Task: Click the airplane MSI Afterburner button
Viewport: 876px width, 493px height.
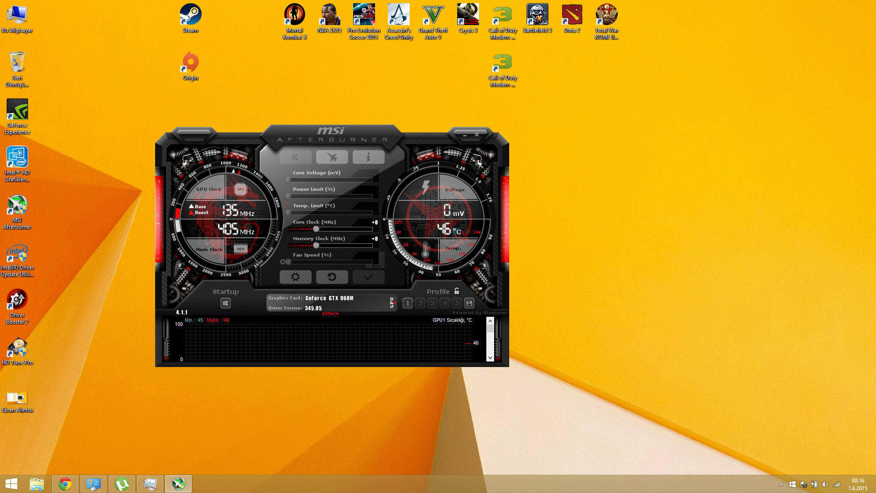Action: pyautogui.click(x=332, y=157)
